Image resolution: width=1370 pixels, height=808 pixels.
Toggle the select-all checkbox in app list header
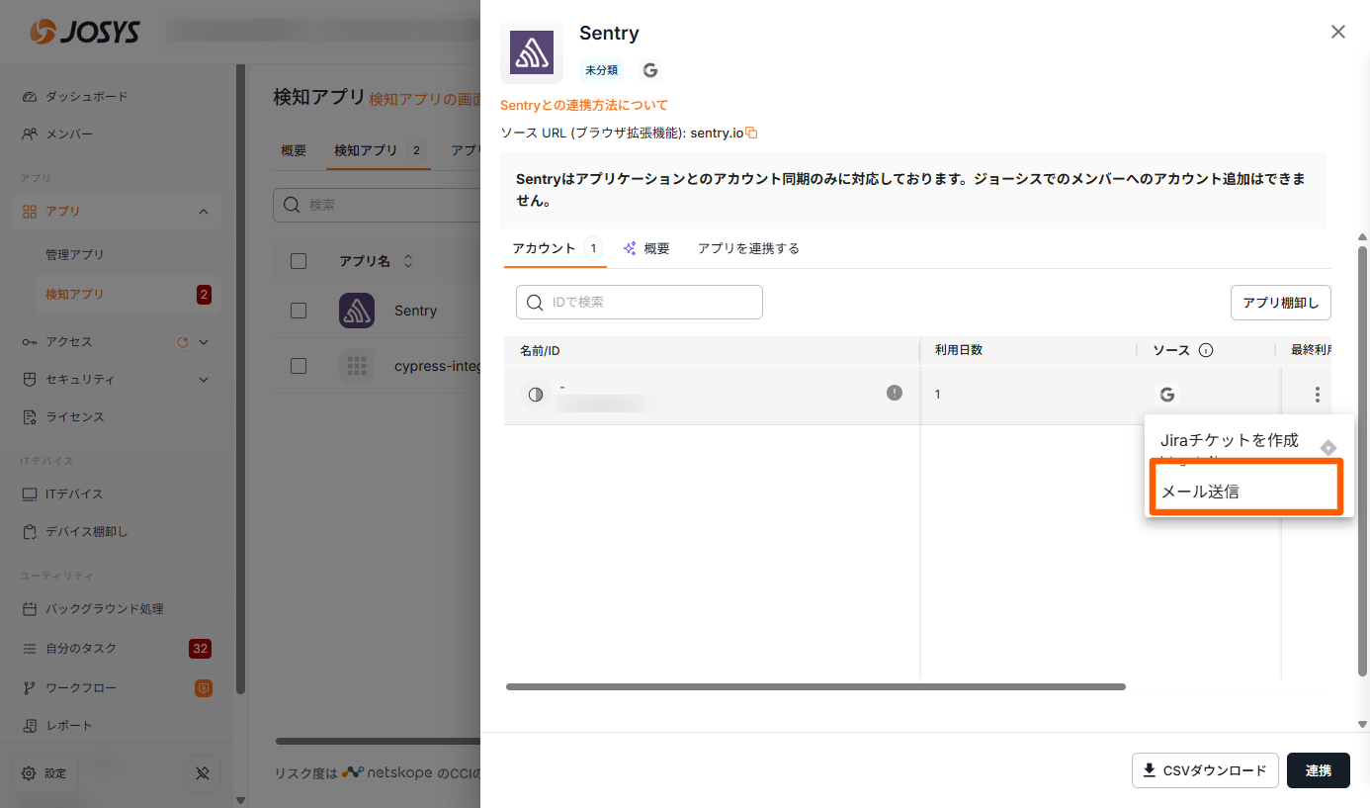pyautogui.click(x=299, y=261)
